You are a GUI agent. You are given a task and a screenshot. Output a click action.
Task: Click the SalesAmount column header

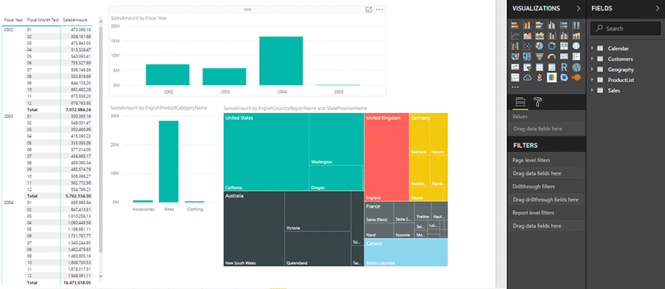(x=75, y=20)
